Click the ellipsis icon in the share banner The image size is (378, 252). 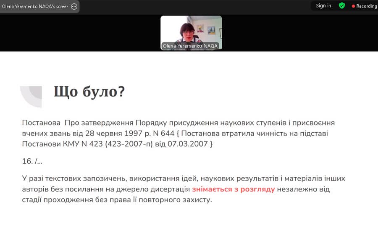pos(73,6)
